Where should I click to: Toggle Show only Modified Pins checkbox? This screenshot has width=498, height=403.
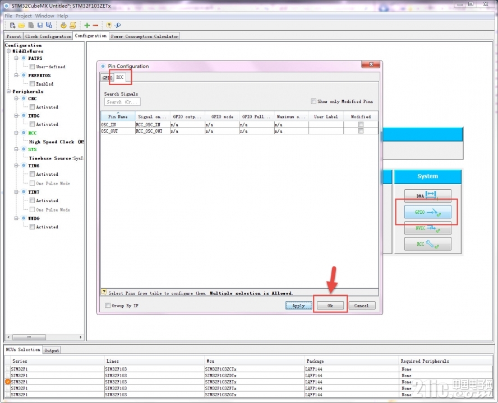313,101
